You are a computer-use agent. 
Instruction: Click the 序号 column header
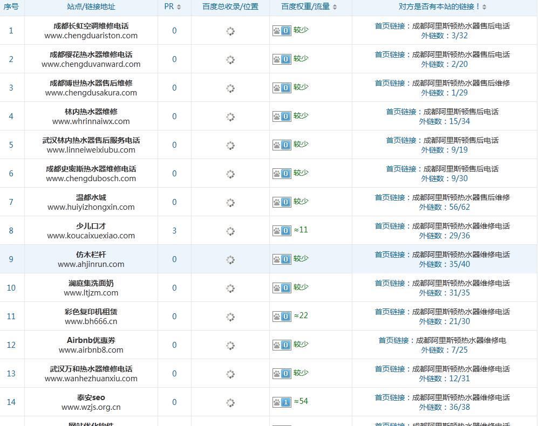click(x=11, y=7)
